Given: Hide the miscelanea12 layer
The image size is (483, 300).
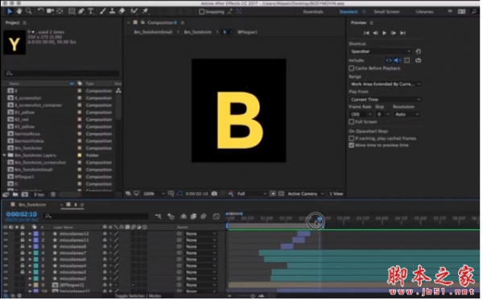Looking at the screenshot, I should pyautogui.click(x=6, y=234).
